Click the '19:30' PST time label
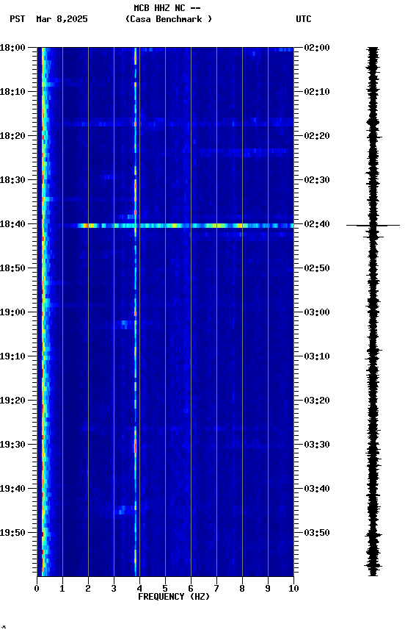Viewport: 405px width, 635px height. pyautogui.click(x=12, y=445)
